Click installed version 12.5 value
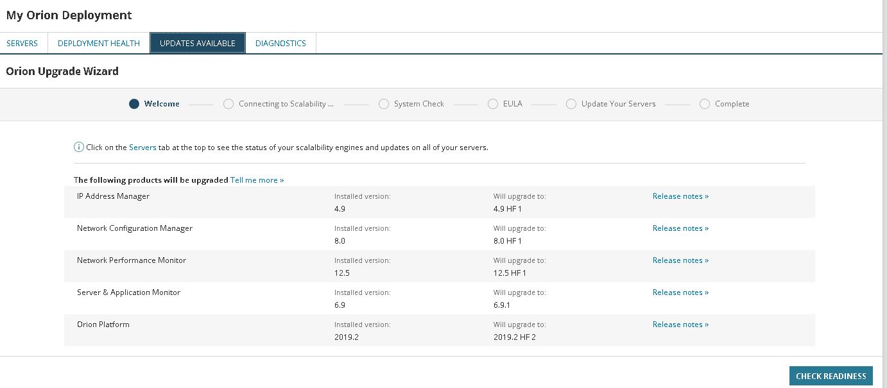Image resolution: width=887 pixels, height=388 pixels. click(x=342, y=273)
